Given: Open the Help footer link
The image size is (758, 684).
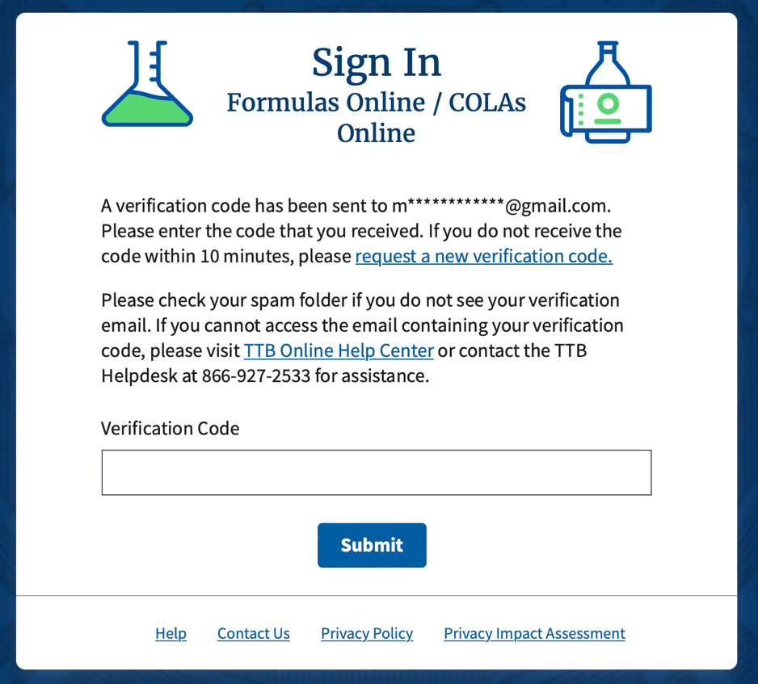Looking at the screenshot, I should [x=171, y=634].
